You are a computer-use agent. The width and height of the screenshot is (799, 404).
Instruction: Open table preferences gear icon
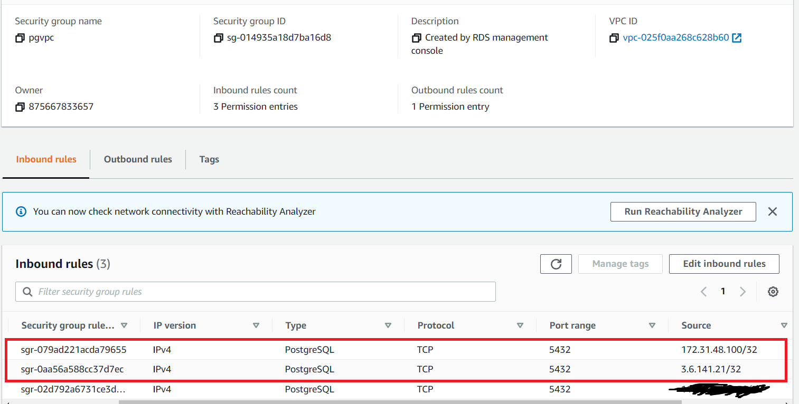point(773,292)
